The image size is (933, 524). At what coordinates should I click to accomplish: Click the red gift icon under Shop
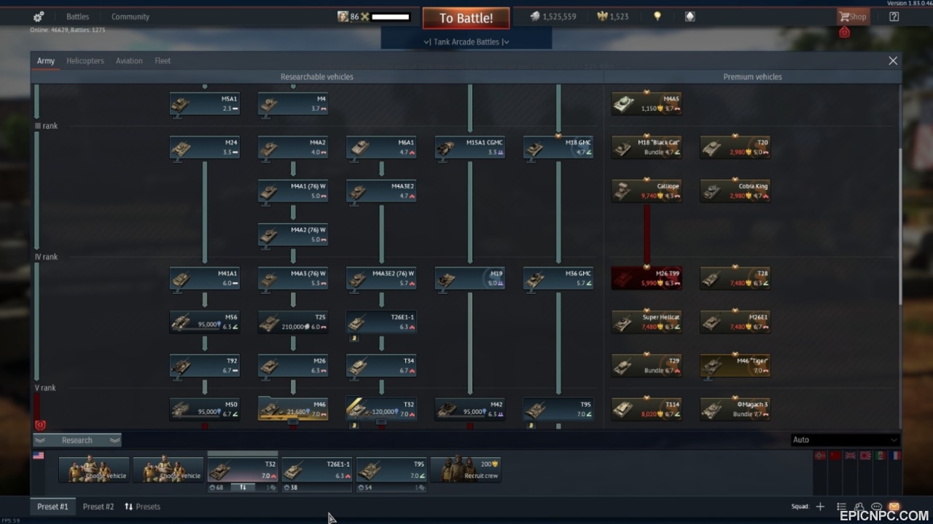(844, 32)
